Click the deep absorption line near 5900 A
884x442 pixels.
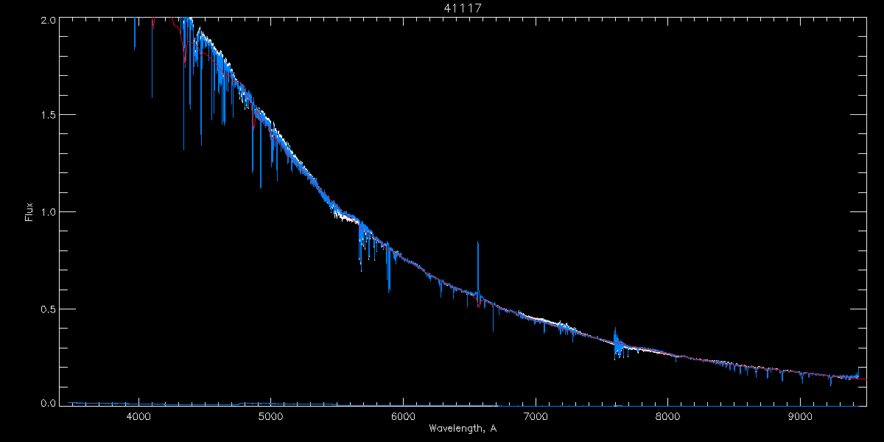[388, 269]
